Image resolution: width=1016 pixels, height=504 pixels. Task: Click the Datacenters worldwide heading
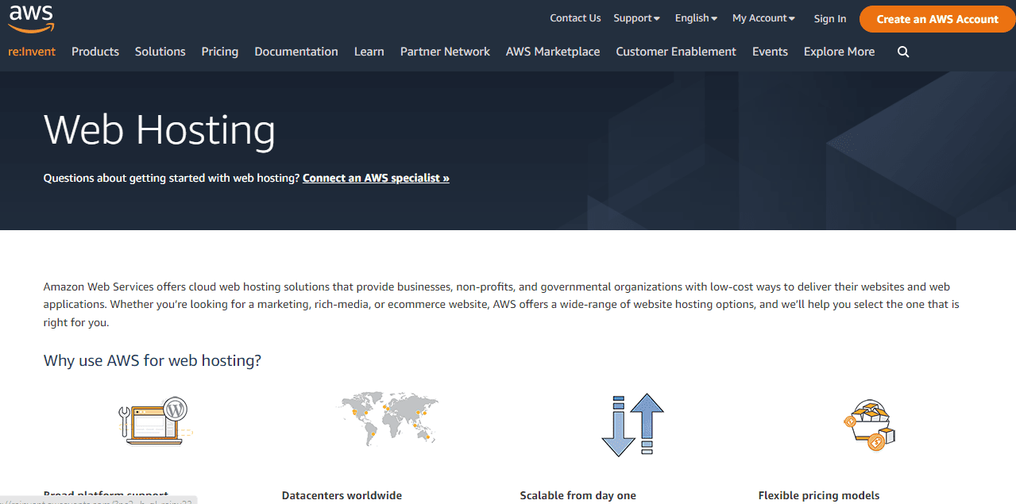pos(342,495)
